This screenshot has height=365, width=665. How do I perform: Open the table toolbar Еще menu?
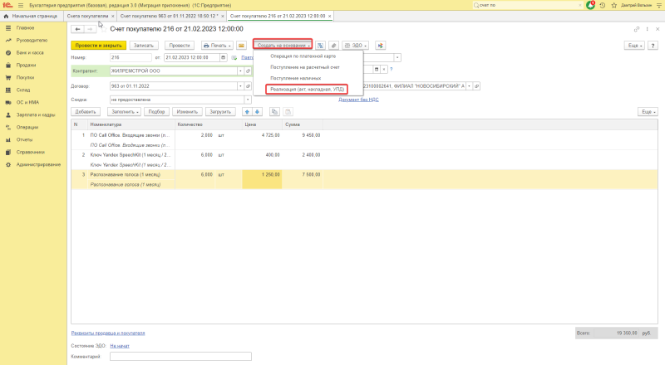pos(648,112)
